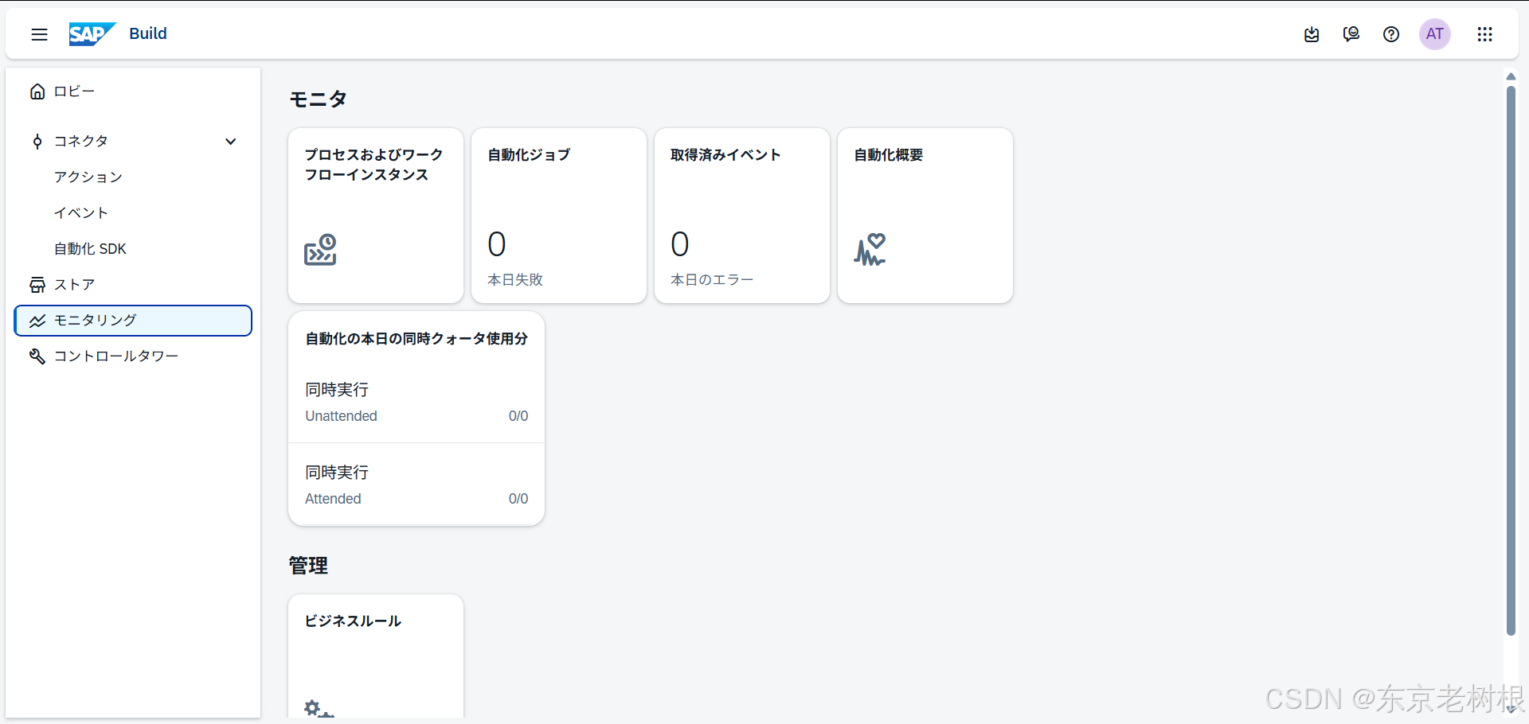Open the feedback chat icon
The width and height of the screenshot is (1529, 724).
[1351, 34]
